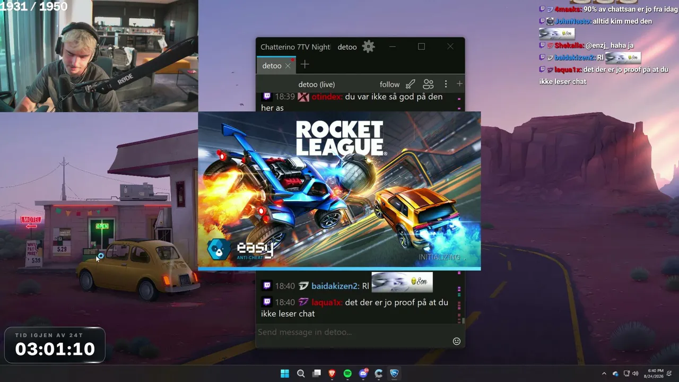The height and width of the screenshot is (382, 679).
Task: Open Task View on the taskbar
Action: (317, 374)
